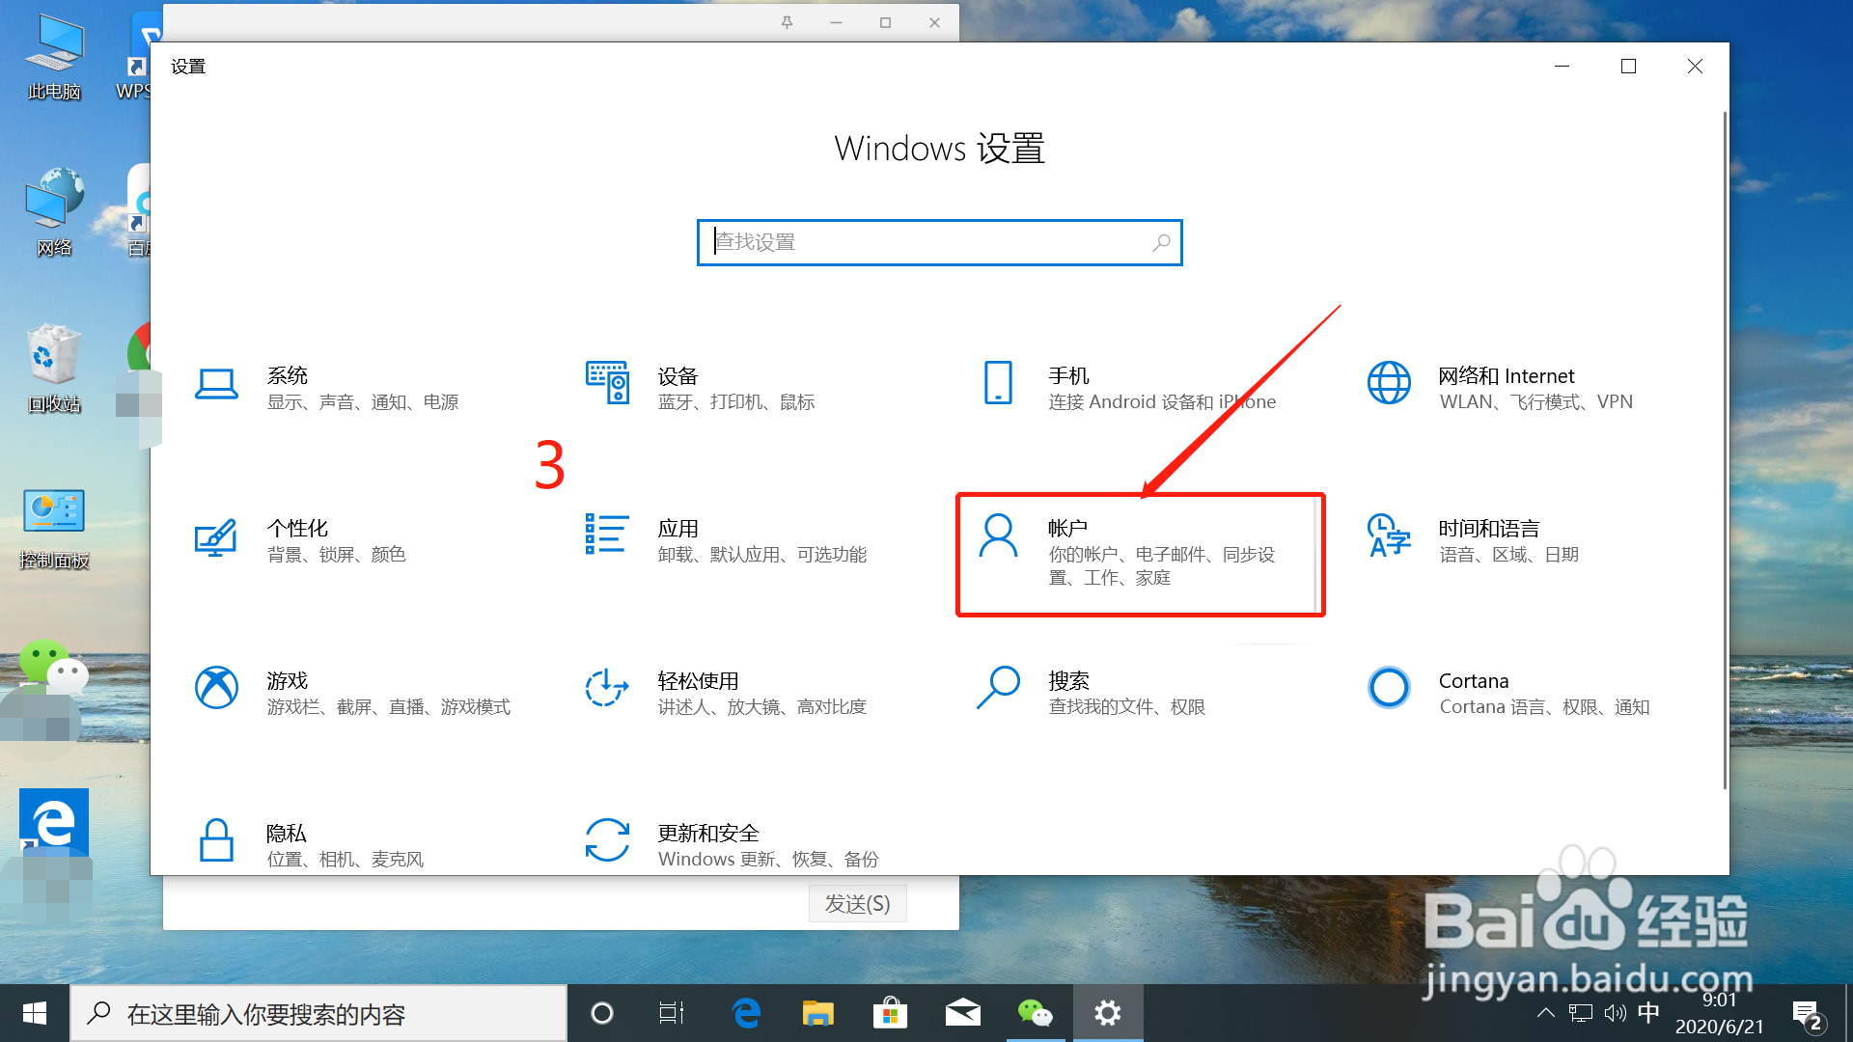Viewport: 1853px width, 1042px height.
Task: Open the 手机 phone icon
Action: click(998, 383)
